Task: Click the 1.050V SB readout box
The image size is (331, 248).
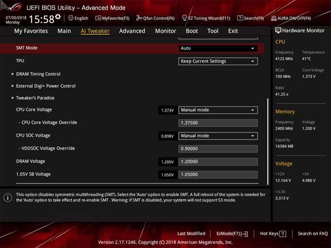Action: click(x=168, y=175)
